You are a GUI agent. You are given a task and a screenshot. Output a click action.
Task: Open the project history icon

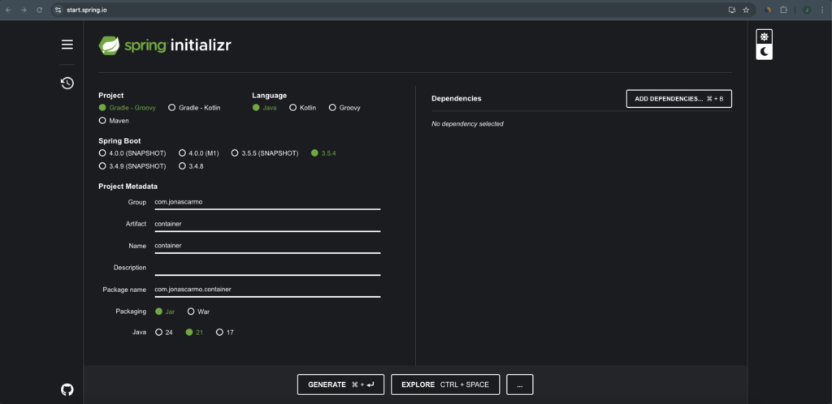click(x=67, y=83)
